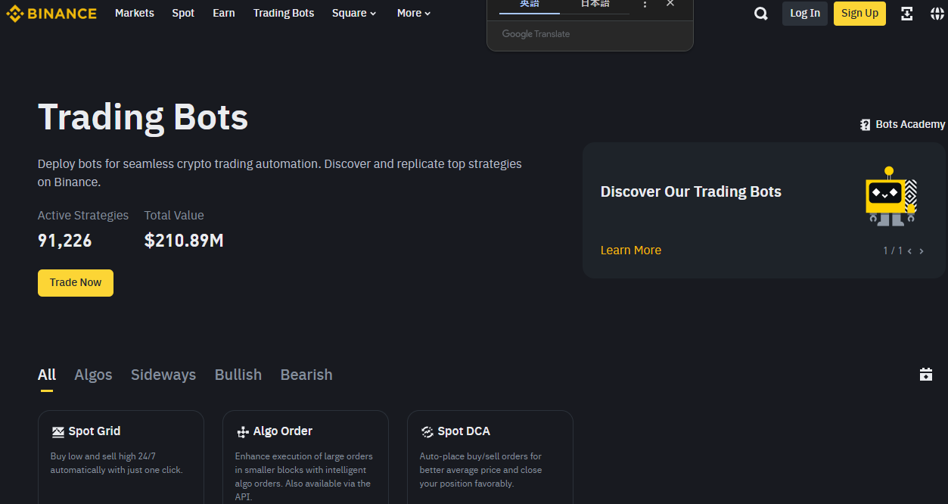Open Spot in the top navigation
The image size is (948, 504).
click(x=183, y=13)
